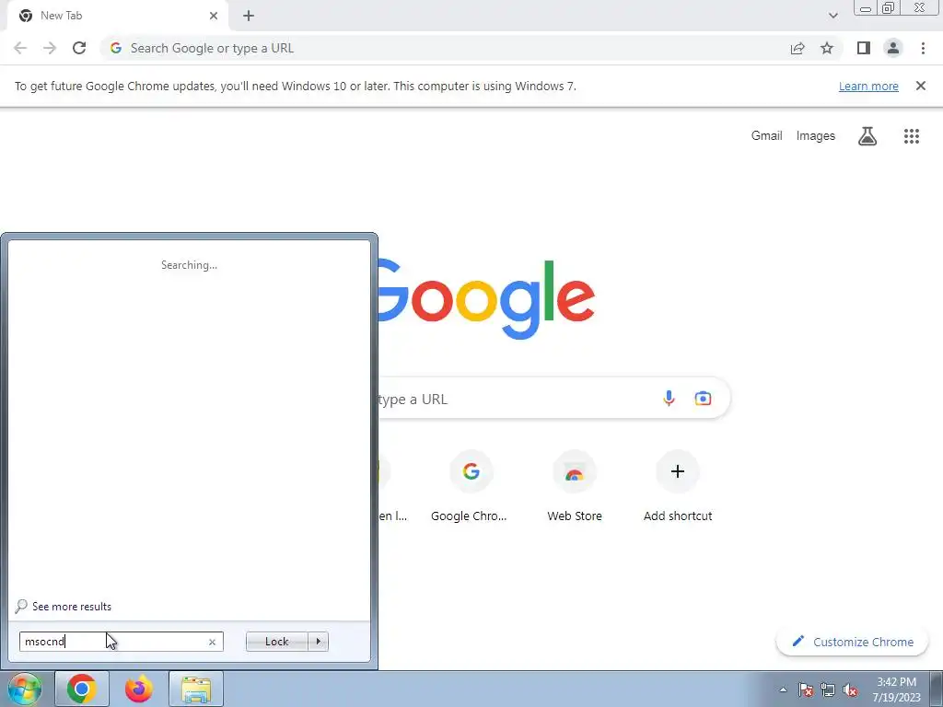Click Customize Chrome button
Viewport: 943px width, 707px height.
pos(853,642)
